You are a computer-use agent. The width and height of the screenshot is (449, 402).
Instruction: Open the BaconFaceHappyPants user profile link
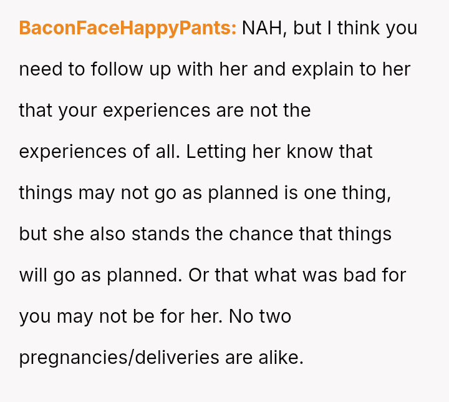(127, 29)
